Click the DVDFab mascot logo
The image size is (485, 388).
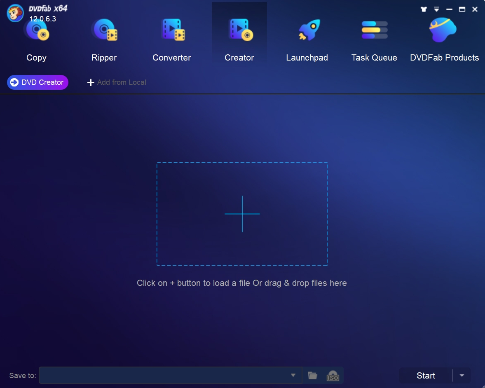tap(15, 13)
